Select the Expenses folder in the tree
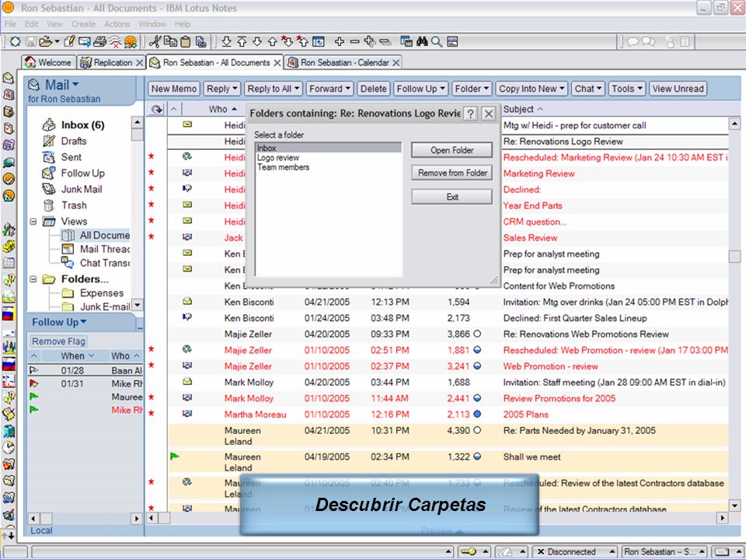Viewport: 746px width, 560px height. point(101,293)
